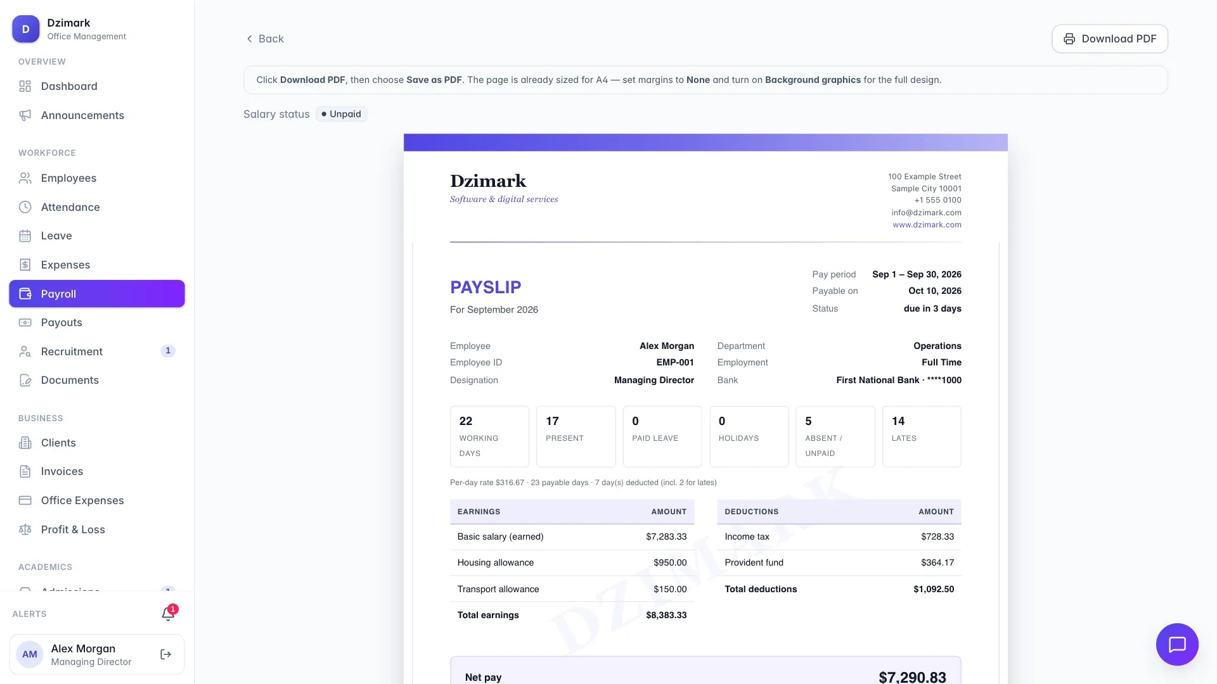Open Recruitment menu item with badge
This screenshot has width=1217, height=684.
coord(97,351)
